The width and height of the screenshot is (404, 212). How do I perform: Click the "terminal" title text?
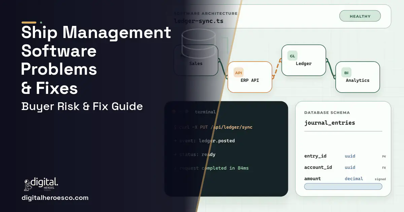[205, 112]
